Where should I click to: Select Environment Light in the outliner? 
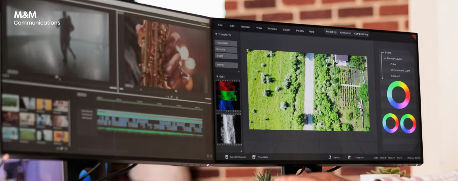(x=400, y=70)
